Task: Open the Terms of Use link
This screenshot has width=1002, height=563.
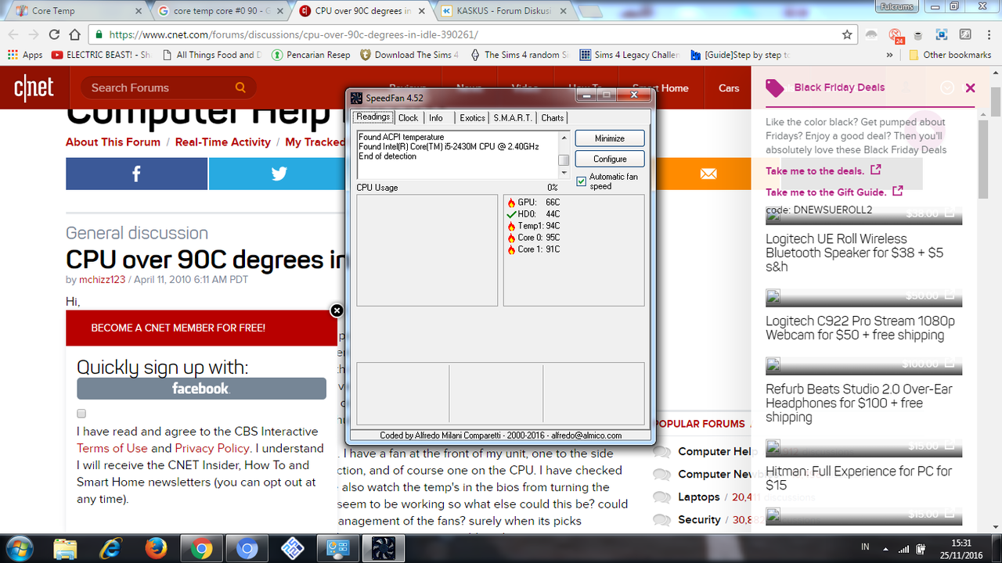Action: pos(112,449)
